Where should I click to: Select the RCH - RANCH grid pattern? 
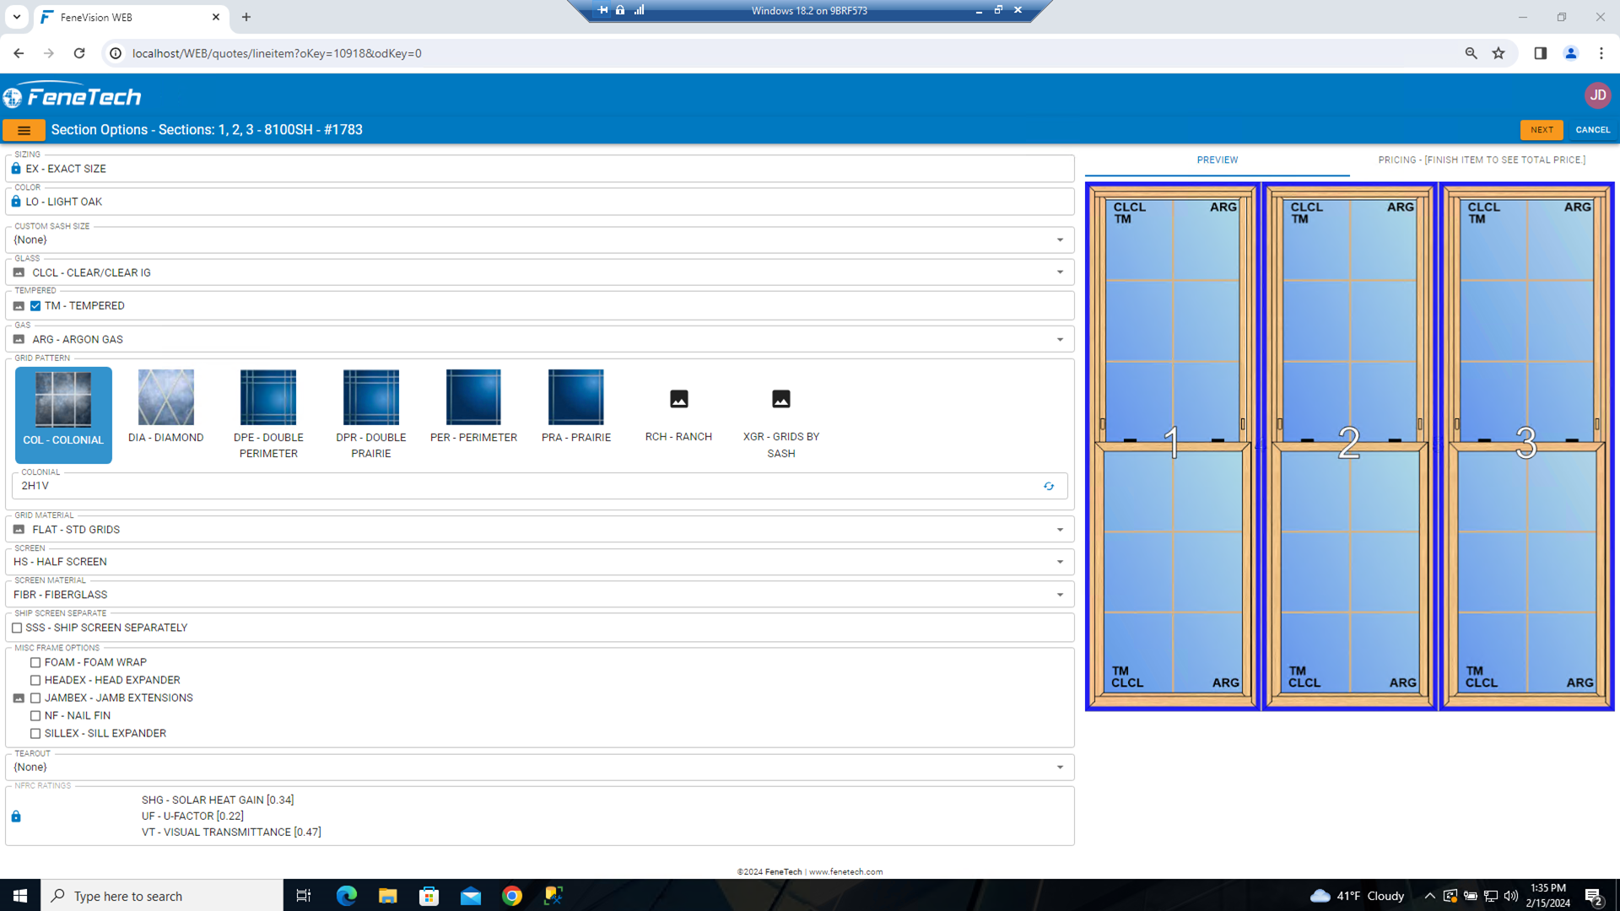point(678,414)
